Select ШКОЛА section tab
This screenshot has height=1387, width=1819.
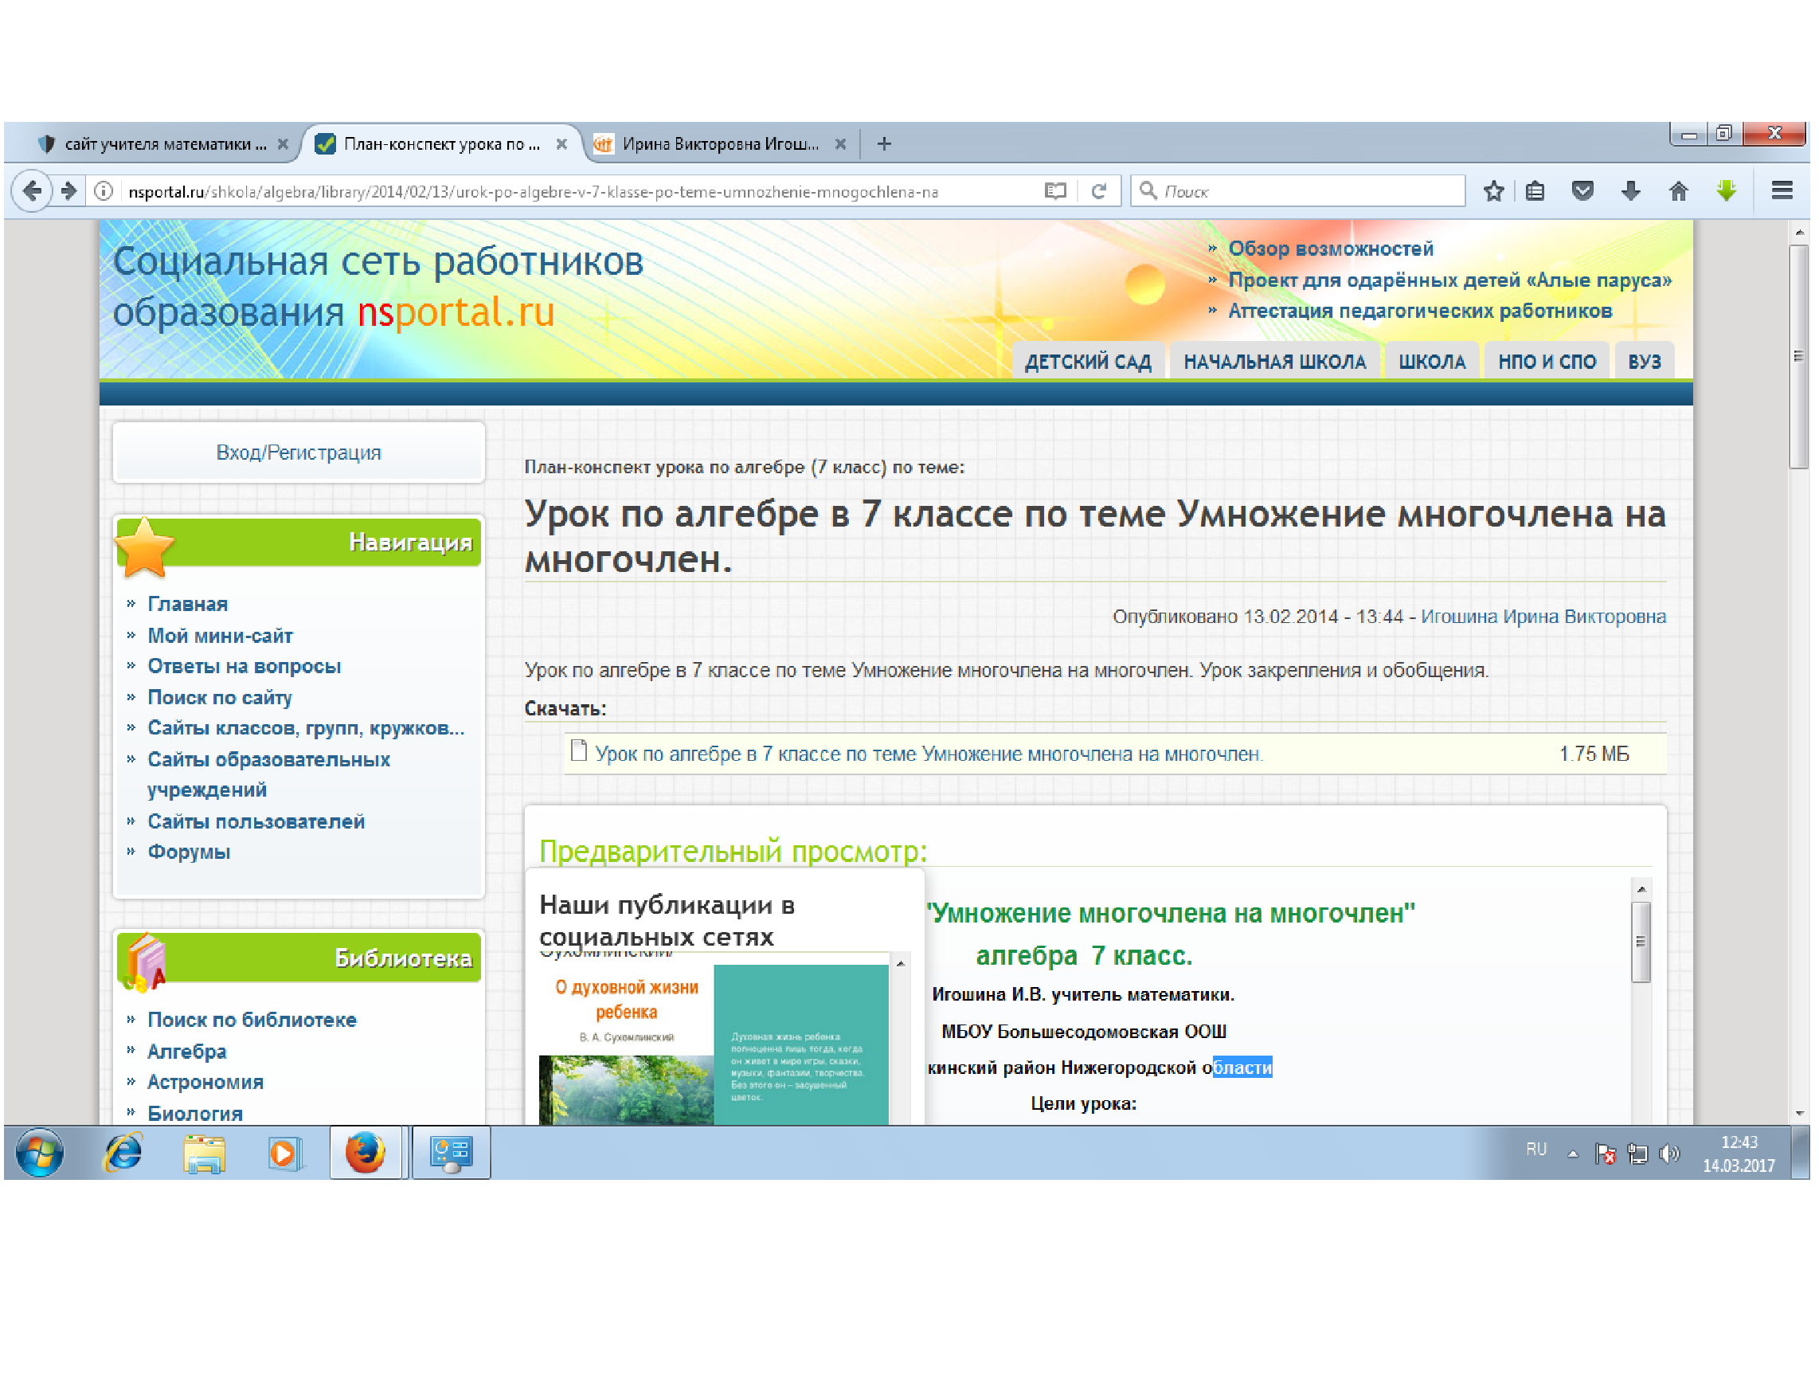pos(1431,361)
